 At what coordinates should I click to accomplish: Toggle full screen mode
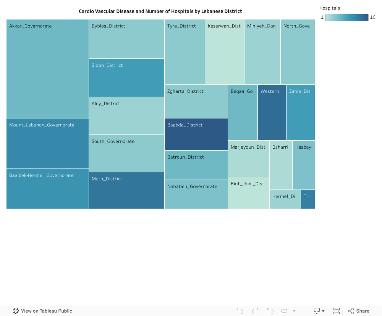pos(336,311)
